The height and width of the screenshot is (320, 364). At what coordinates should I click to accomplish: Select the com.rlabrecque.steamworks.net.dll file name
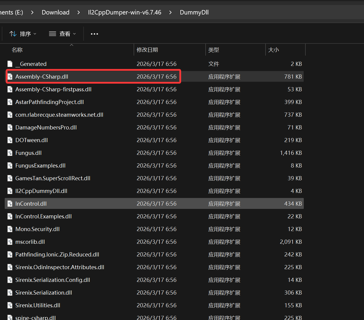pyautogui.click(x=59, y=115)
